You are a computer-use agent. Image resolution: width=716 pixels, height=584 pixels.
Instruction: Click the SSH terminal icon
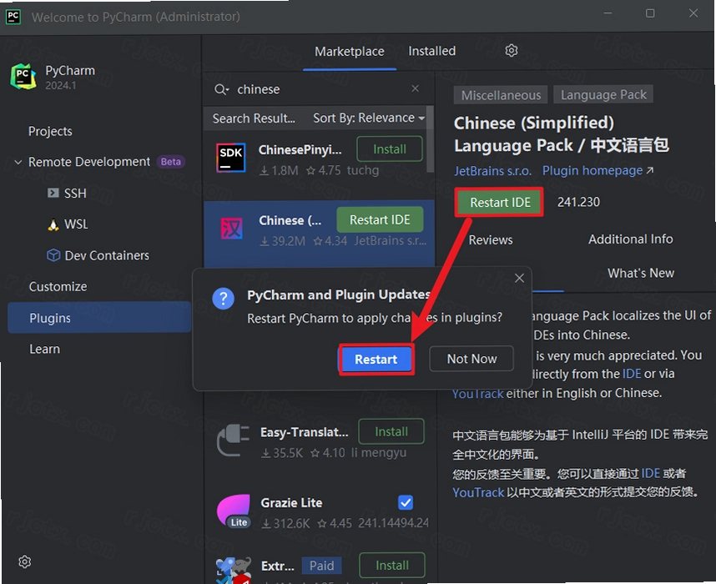pyautogui.click(x=53, y=193)
